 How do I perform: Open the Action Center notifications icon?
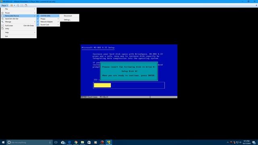254,142
